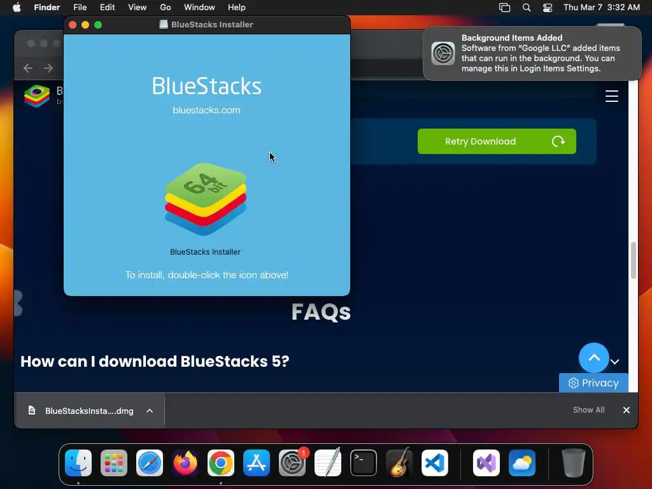
Task: Open Finder from the Dock
Action: 78,463
